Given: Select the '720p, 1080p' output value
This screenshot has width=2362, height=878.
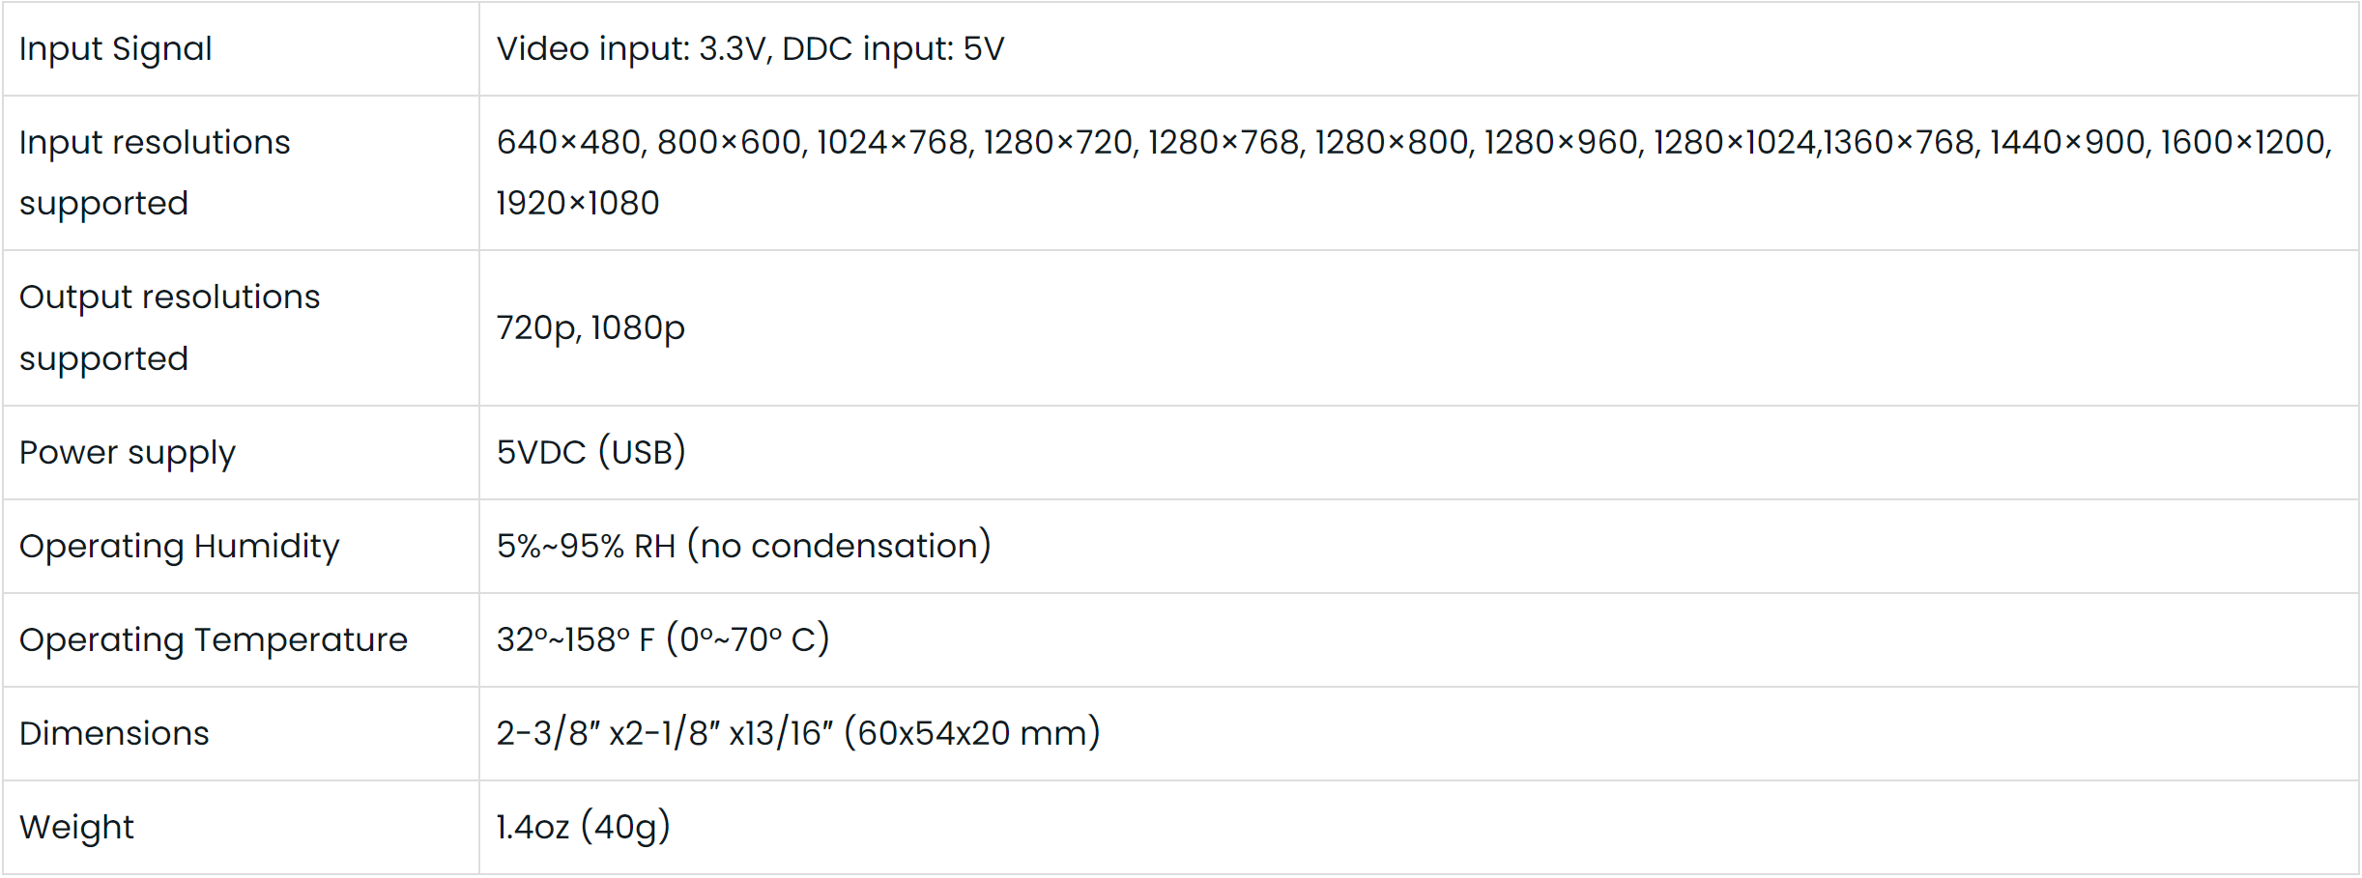Looking at the screenshot, I should pyautogui.click(x=590, y=328).
